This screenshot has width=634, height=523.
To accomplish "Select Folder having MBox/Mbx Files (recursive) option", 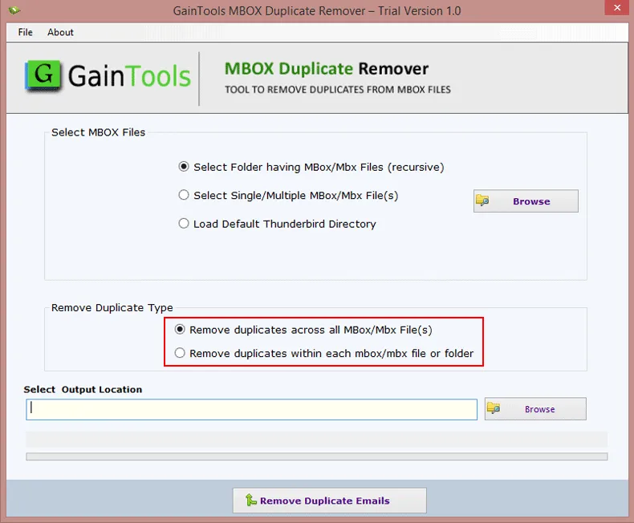I will tap(184, 167).
